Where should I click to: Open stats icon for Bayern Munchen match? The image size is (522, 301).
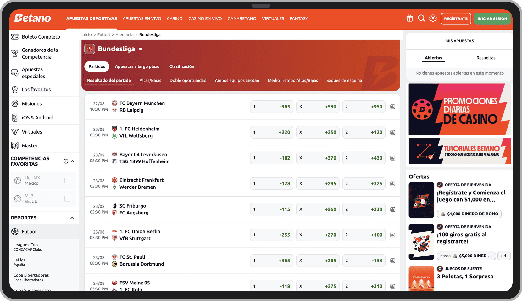pyautogui.click(x=393, y=107)
